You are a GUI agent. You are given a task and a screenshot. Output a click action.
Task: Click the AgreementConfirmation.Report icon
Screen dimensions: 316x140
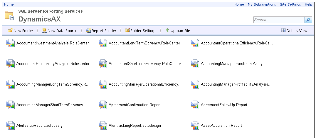tap(103, 105)
